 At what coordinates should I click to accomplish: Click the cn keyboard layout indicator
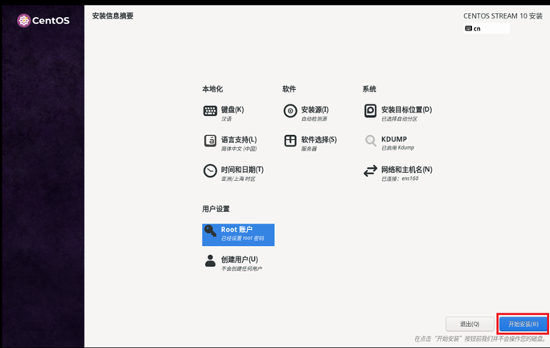(x=486, y=28)
